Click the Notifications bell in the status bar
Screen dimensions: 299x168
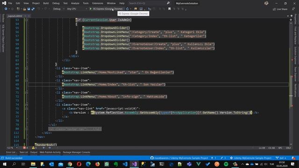tap(293, 158)
